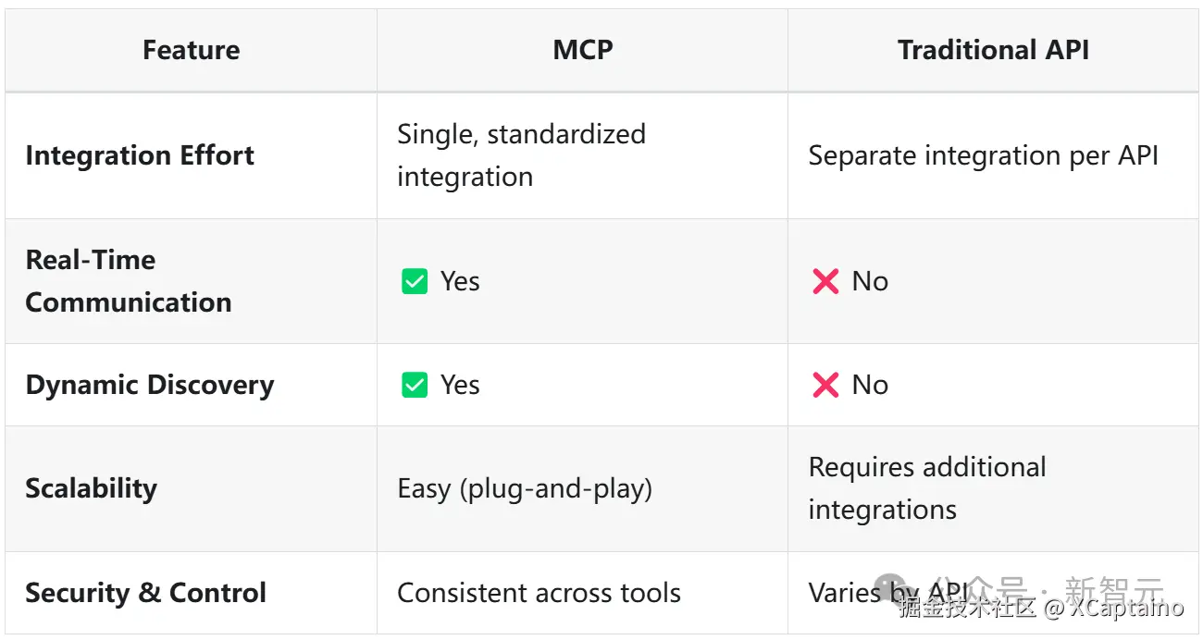Click the "Separate integration per API" cell
This screenshot has height=640, width=1203.
pyautogui.click(x=983, y=155)
